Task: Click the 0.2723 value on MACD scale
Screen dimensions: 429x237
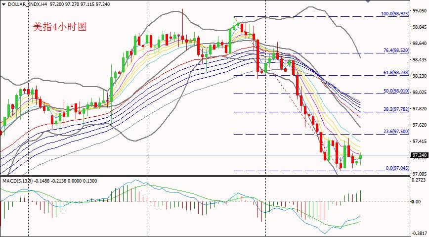Action: [419, 180]
